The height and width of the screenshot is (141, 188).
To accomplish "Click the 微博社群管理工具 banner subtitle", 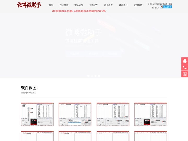I will 82,41.
